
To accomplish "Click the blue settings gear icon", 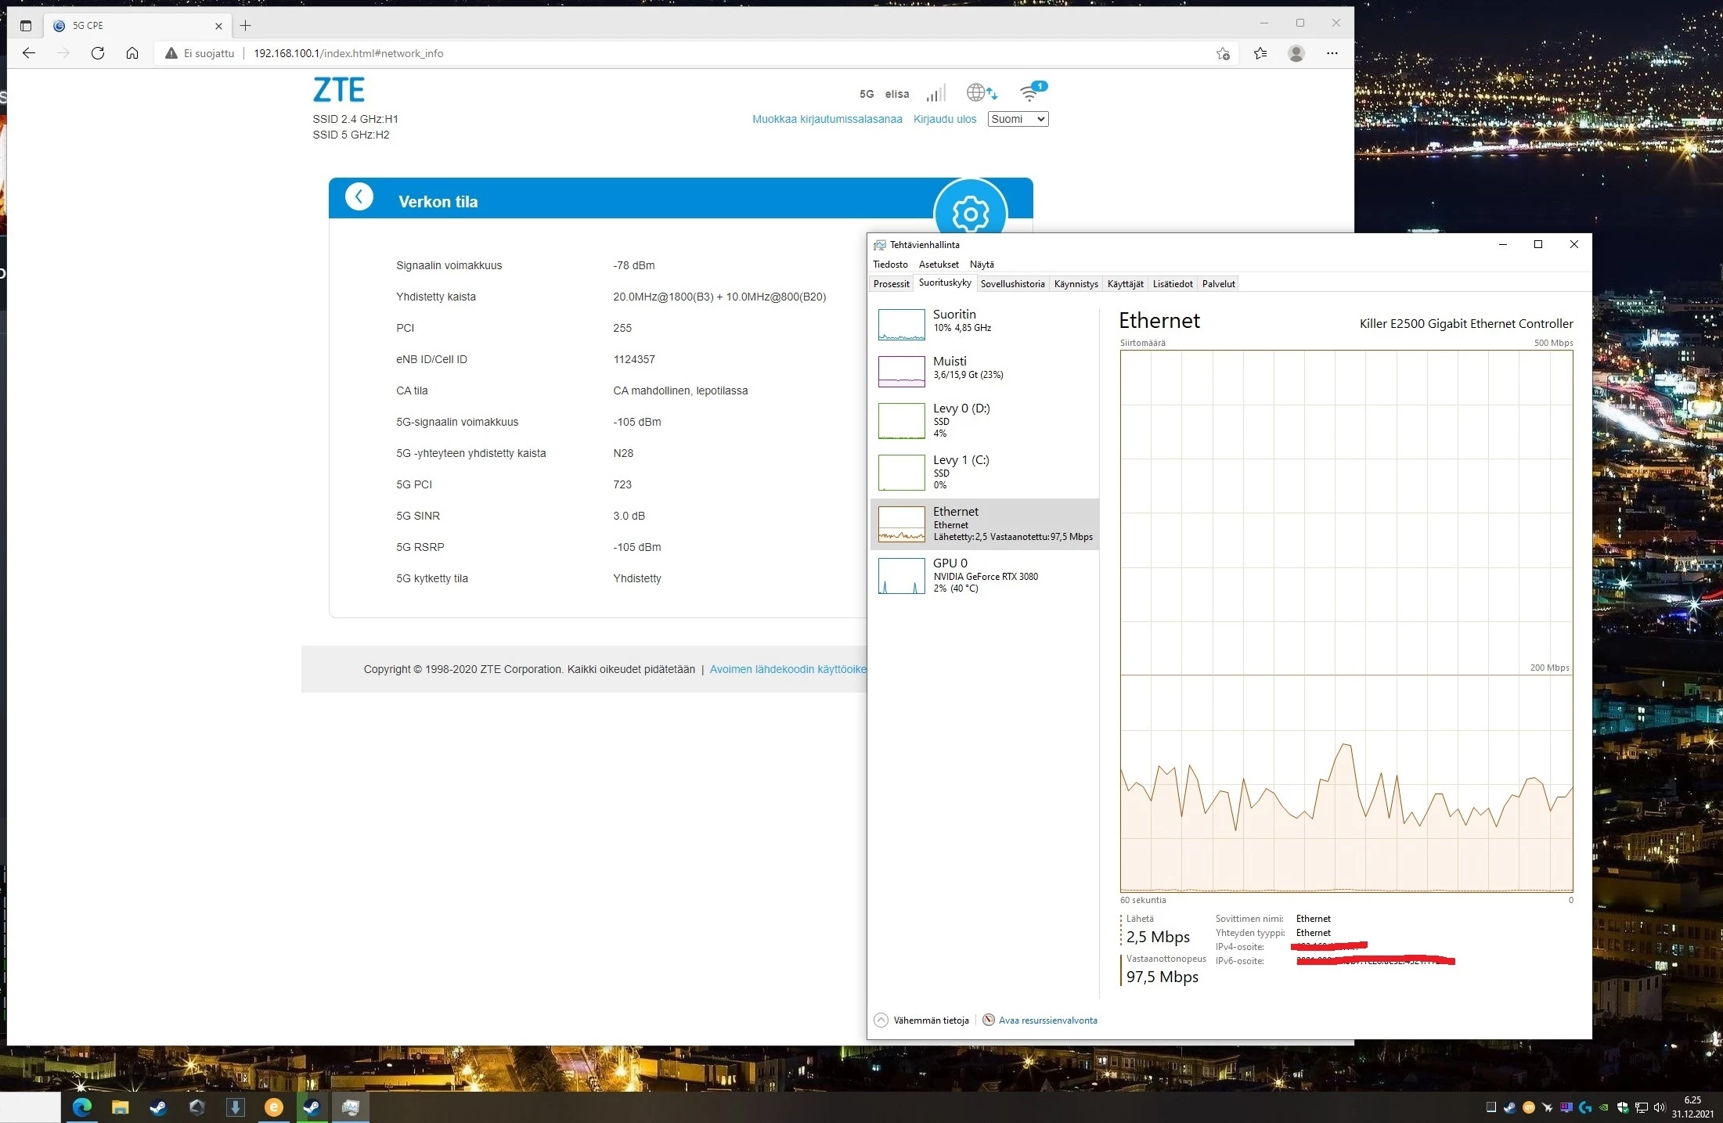I will point(970,212).
